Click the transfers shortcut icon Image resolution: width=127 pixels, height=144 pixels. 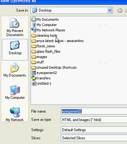coord(34,78)
